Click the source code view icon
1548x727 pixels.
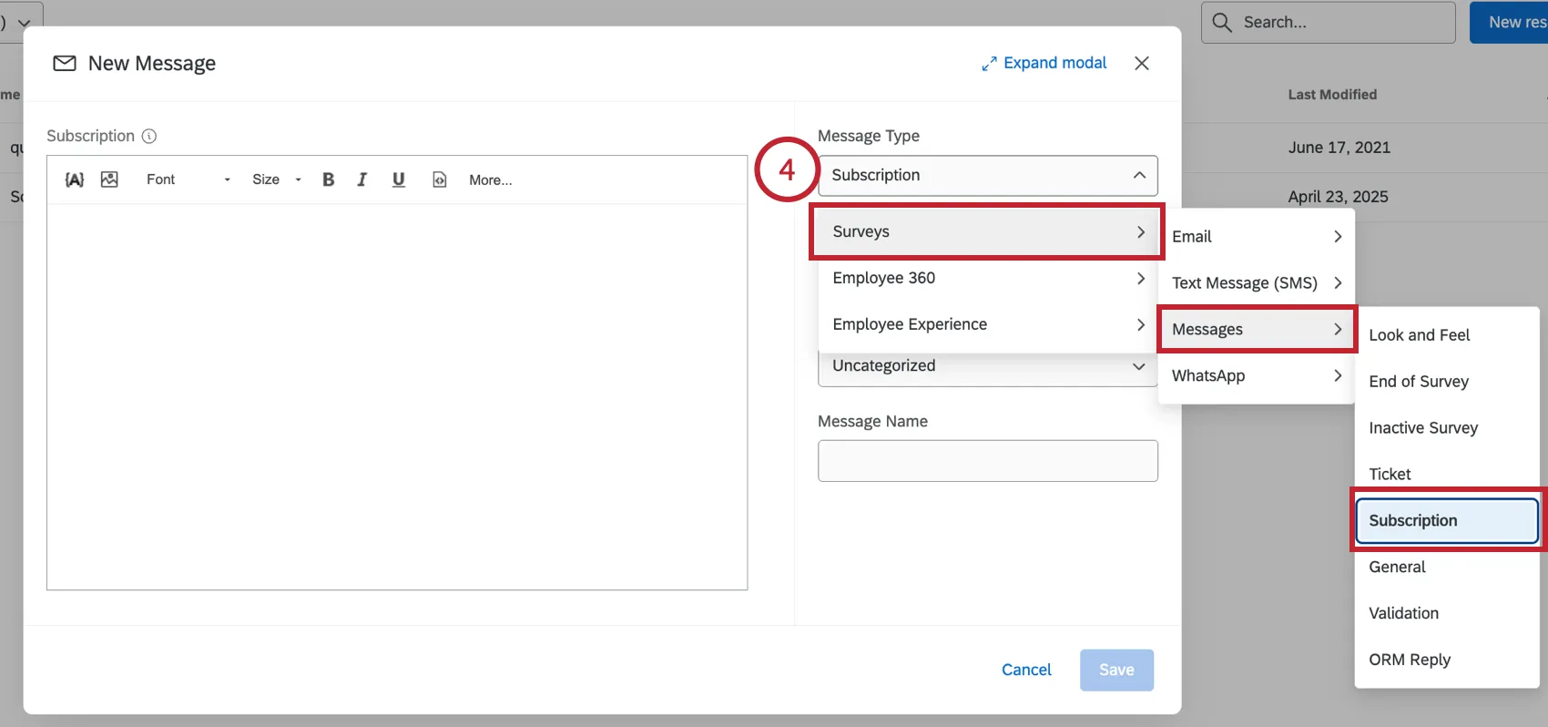coord(440,179)
